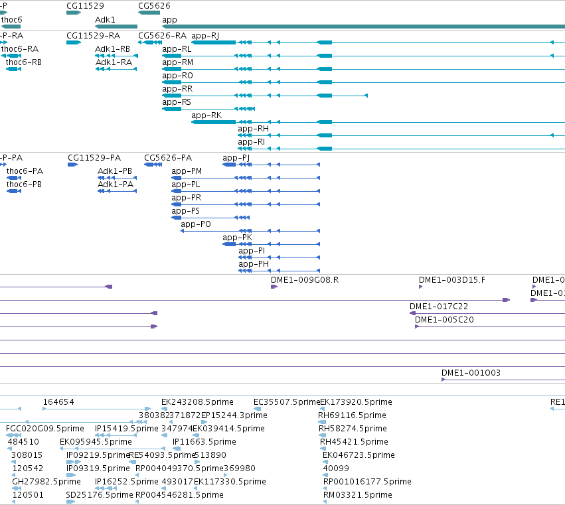Select transcript app-RK
Viewport: 565px width, 505px height.
[x=206, y=115]
